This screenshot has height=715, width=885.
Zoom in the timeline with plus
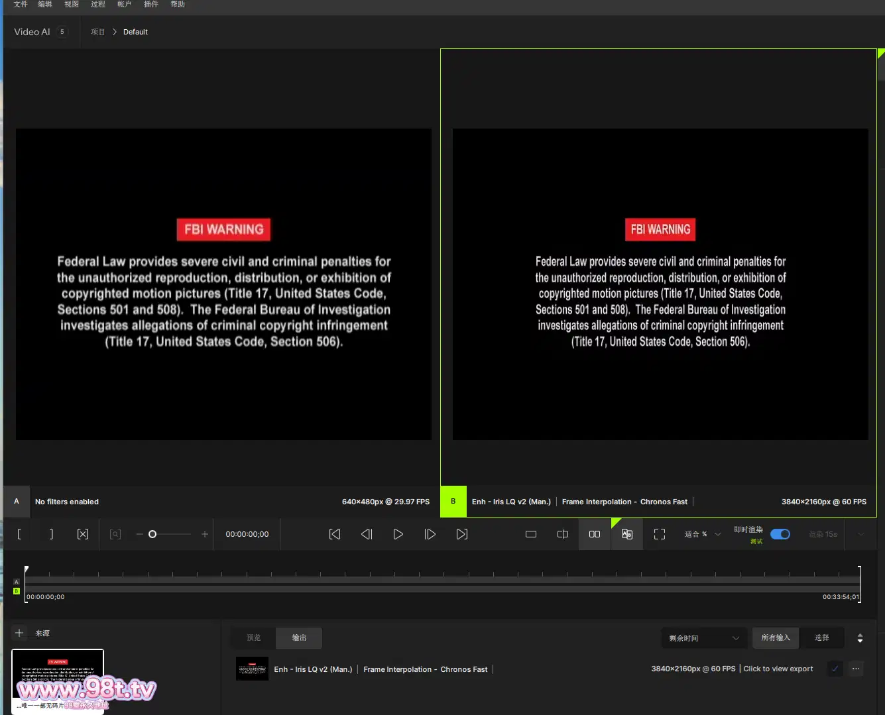(x=205, y=534)
